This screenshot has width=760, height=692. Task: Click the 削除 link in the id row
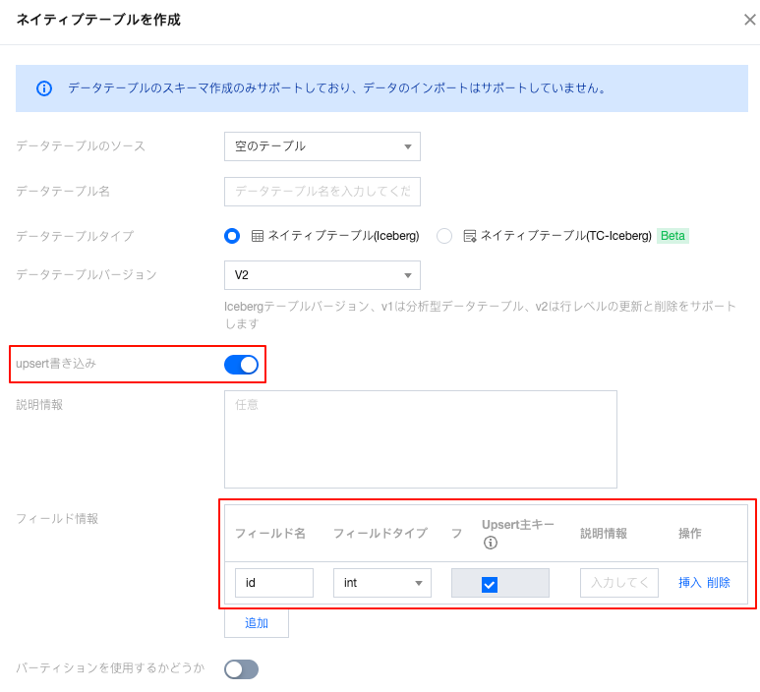[719, 583]
